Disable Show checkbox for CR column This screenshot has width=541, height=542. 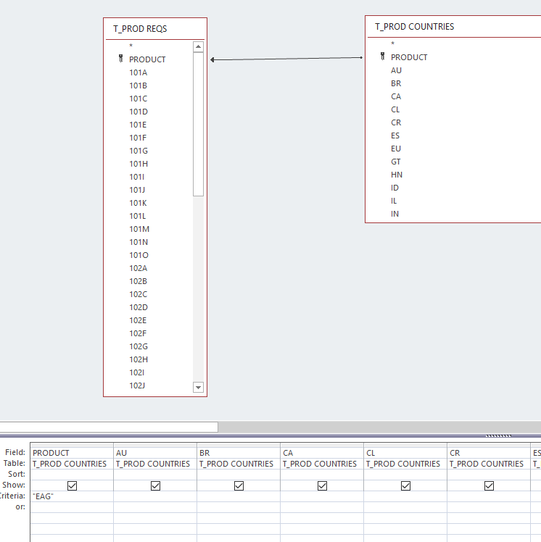coord(489,485)
